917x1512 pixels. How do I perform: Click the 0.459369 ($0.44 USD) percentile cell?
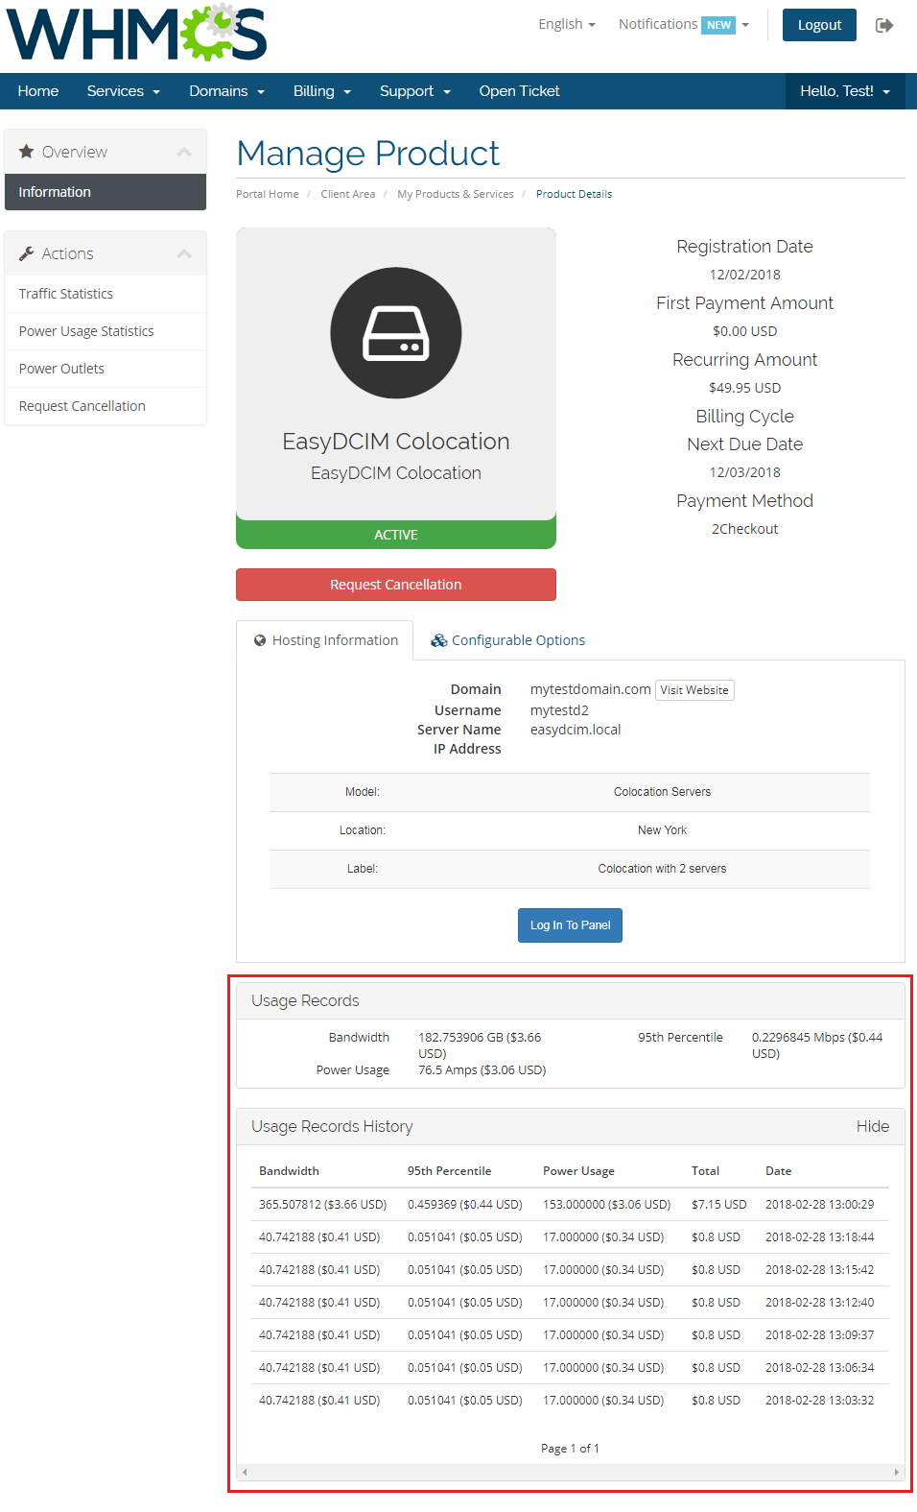click(464, 1204)
